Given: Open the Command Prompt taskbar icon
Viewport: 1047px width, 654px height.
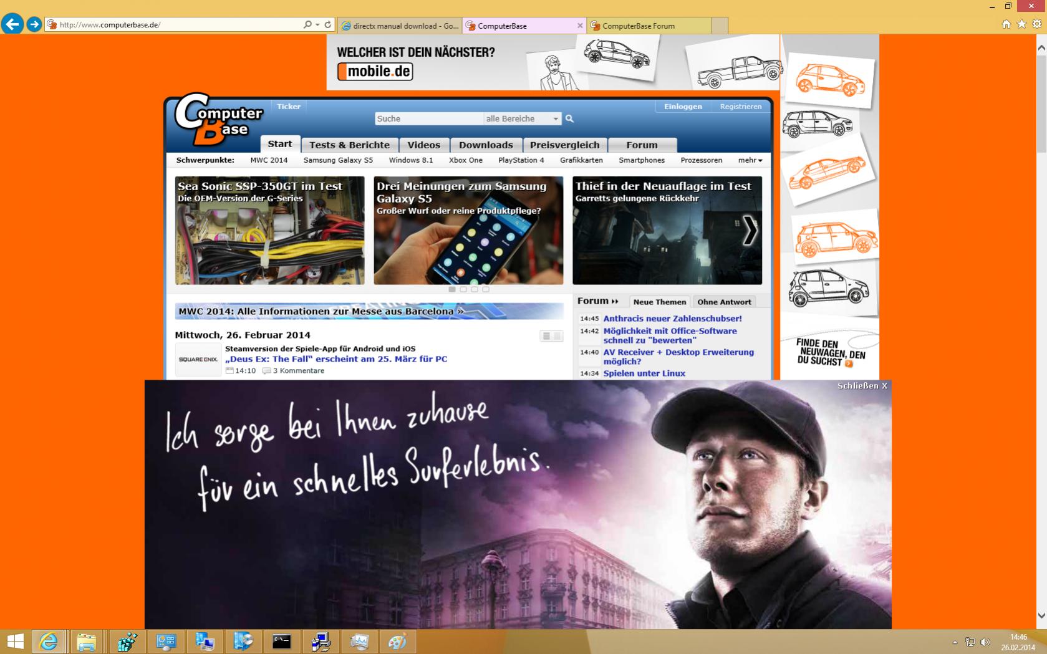Looking at the screenshot, I should click(x=282, y=642).
